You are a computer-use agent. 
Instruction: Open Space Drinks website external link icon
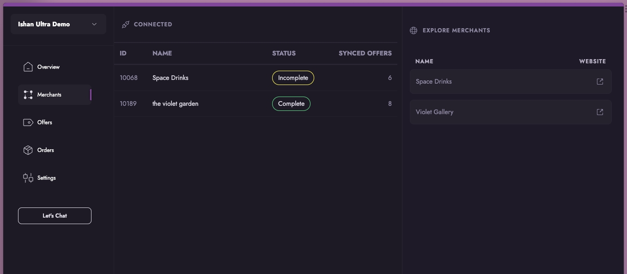click(600, 81)
